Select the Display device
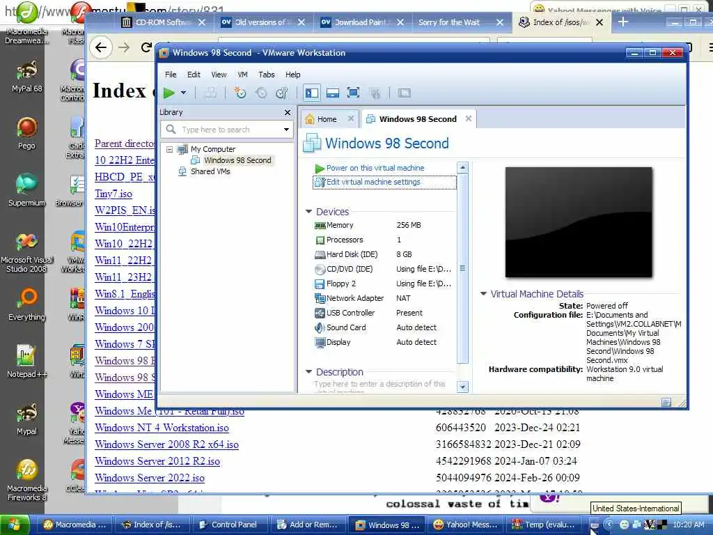Viewport: 713px width, 535px height. coord(384,342)
